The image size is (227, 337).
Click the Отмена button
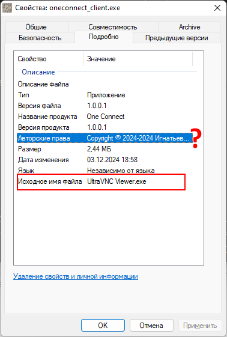pyautogui.click(x=151, y=326)
